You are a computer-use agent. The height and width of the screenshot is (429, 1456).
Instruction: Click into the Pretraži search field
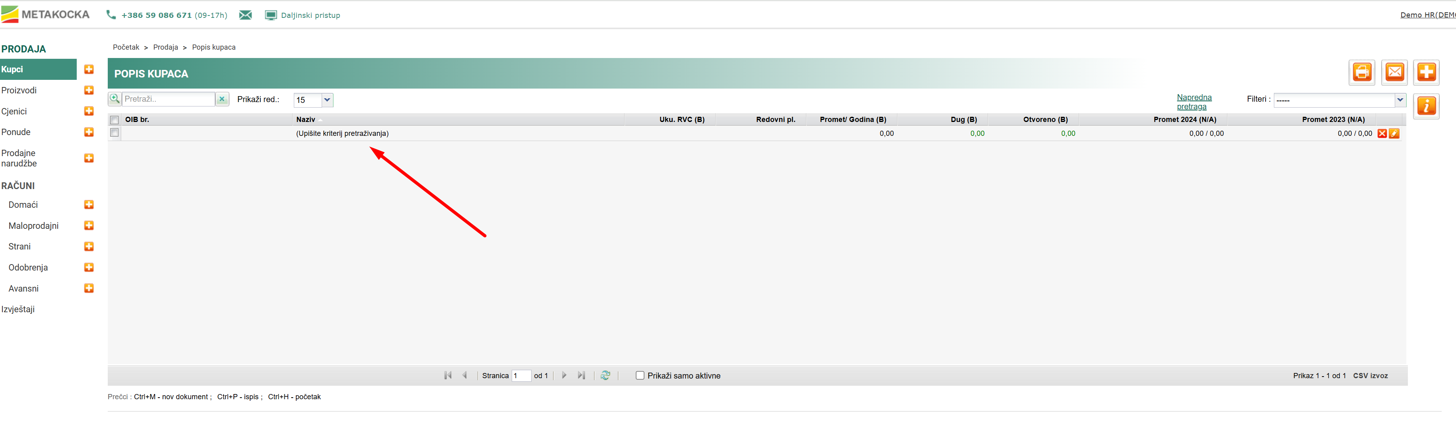168,99
